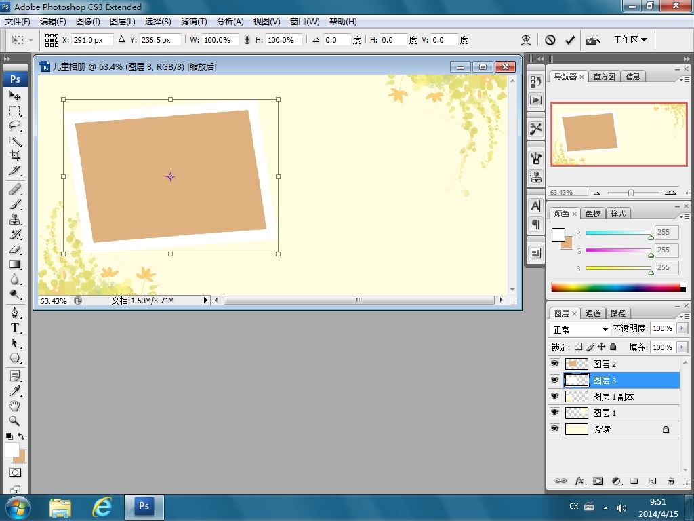Image resolution: width=694 pixels, height=521 pixels.
Task: Switch to warp mode icon
Action: pos(526,40)
